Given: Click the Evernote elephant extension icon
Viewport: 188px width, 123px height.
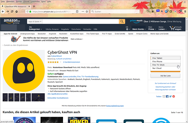Looking at the screenshot, I should coord(162,12).
